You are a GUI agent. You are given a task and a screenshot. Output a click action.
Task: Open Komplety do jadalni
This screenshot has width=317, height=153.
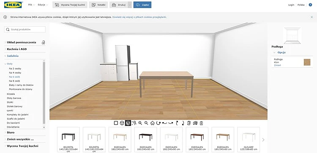coord(18,115)
